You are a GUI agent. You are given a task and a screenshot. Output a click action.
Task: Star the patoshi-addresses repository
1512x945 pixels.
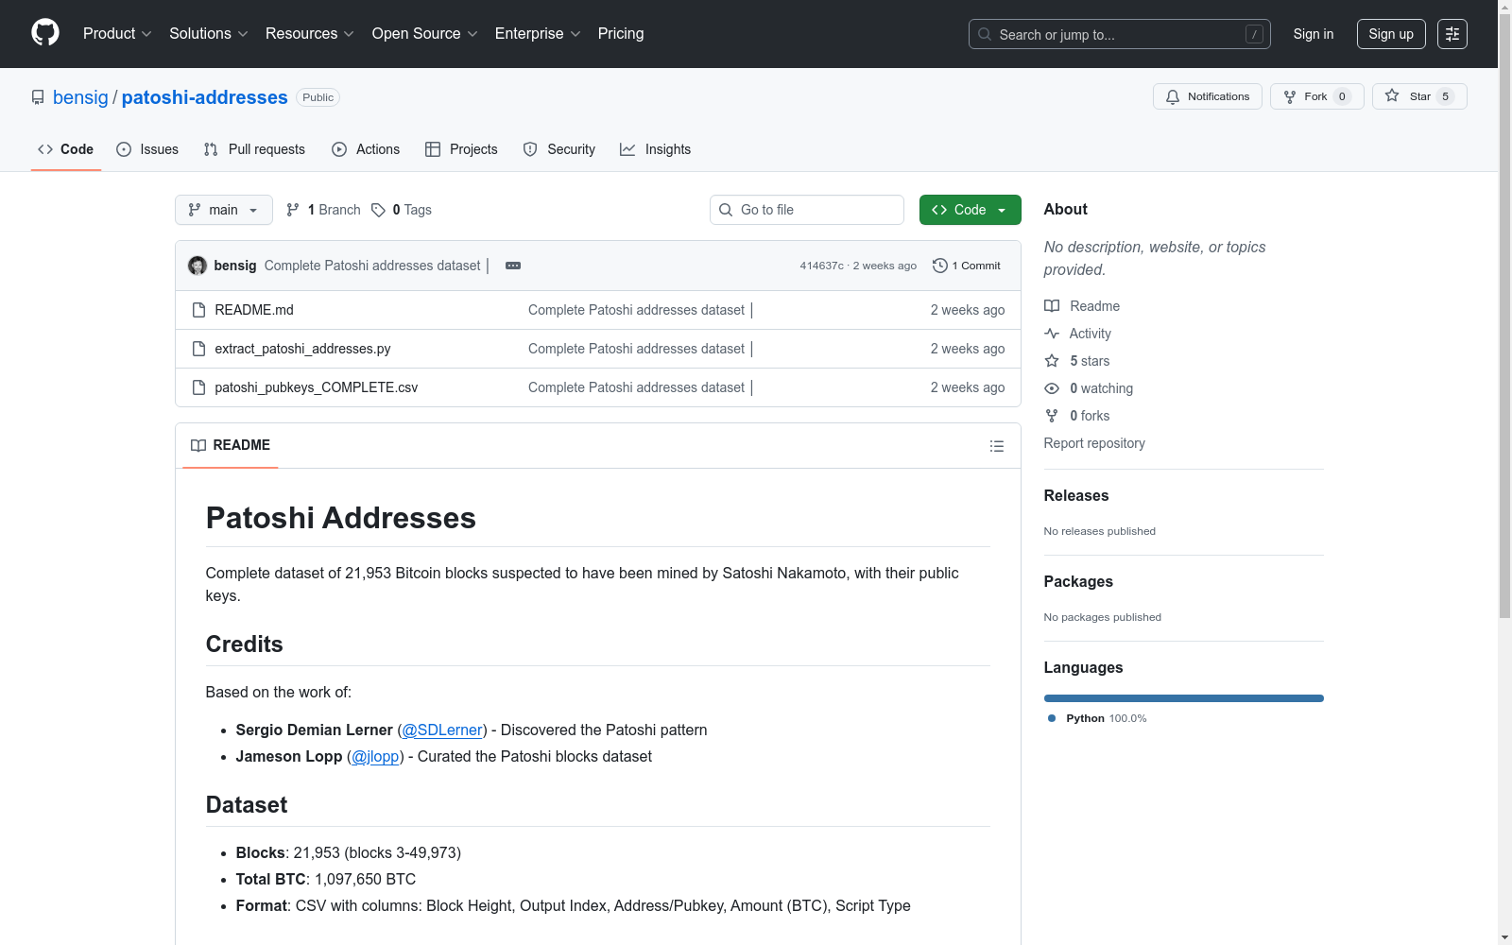click(x=1419, y=96)
